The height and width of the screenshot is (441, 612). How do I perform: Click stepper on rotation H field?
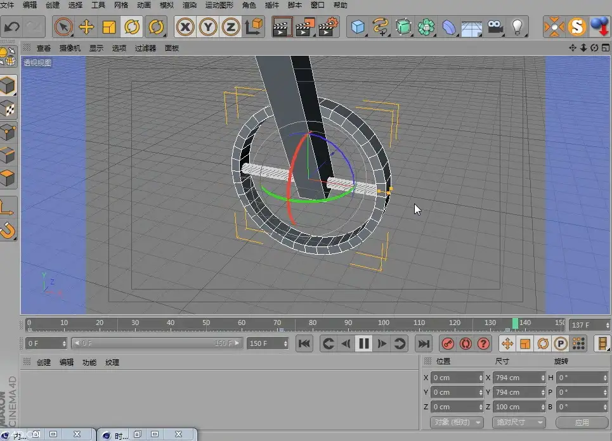(x=605, y=378)
